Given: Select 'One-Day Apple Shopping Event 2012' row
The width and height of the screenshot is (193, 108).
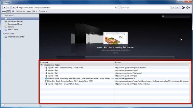Looking at the screenshot, I should [115, 81].
